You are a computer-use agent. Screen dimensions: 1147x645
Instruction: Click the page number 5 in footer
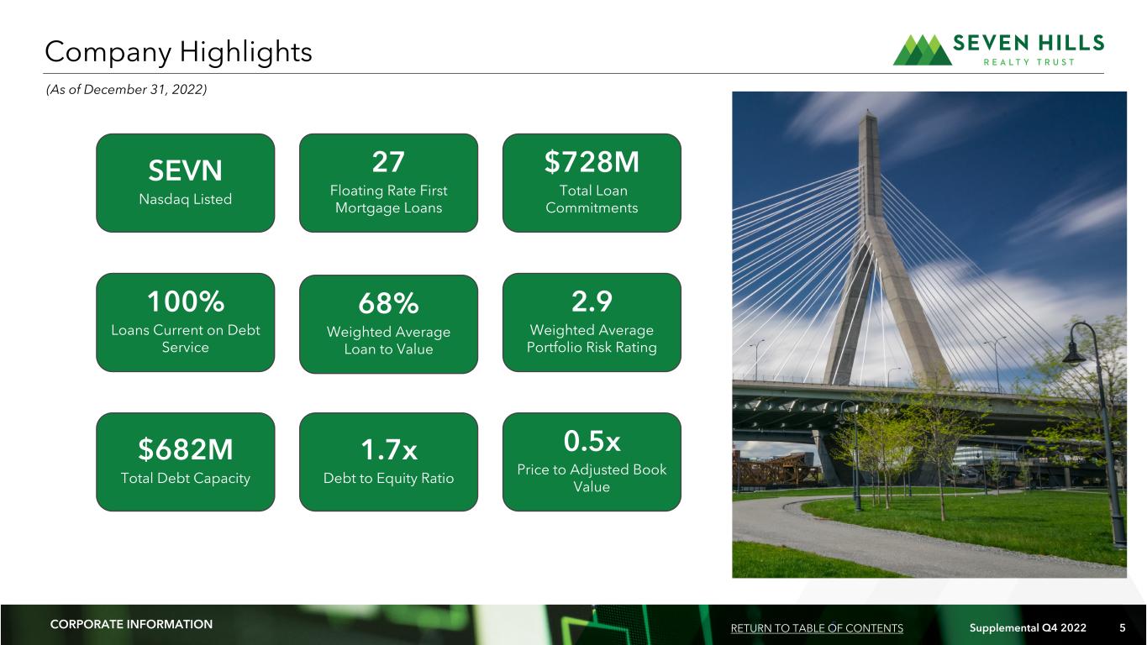[x=1123, y=628]
